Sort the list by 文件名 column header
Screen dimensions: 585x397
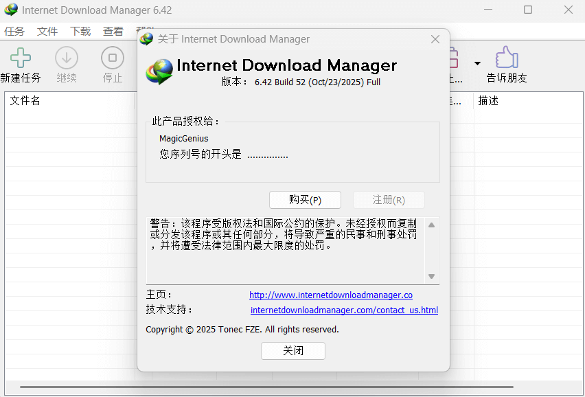(25, 101)
